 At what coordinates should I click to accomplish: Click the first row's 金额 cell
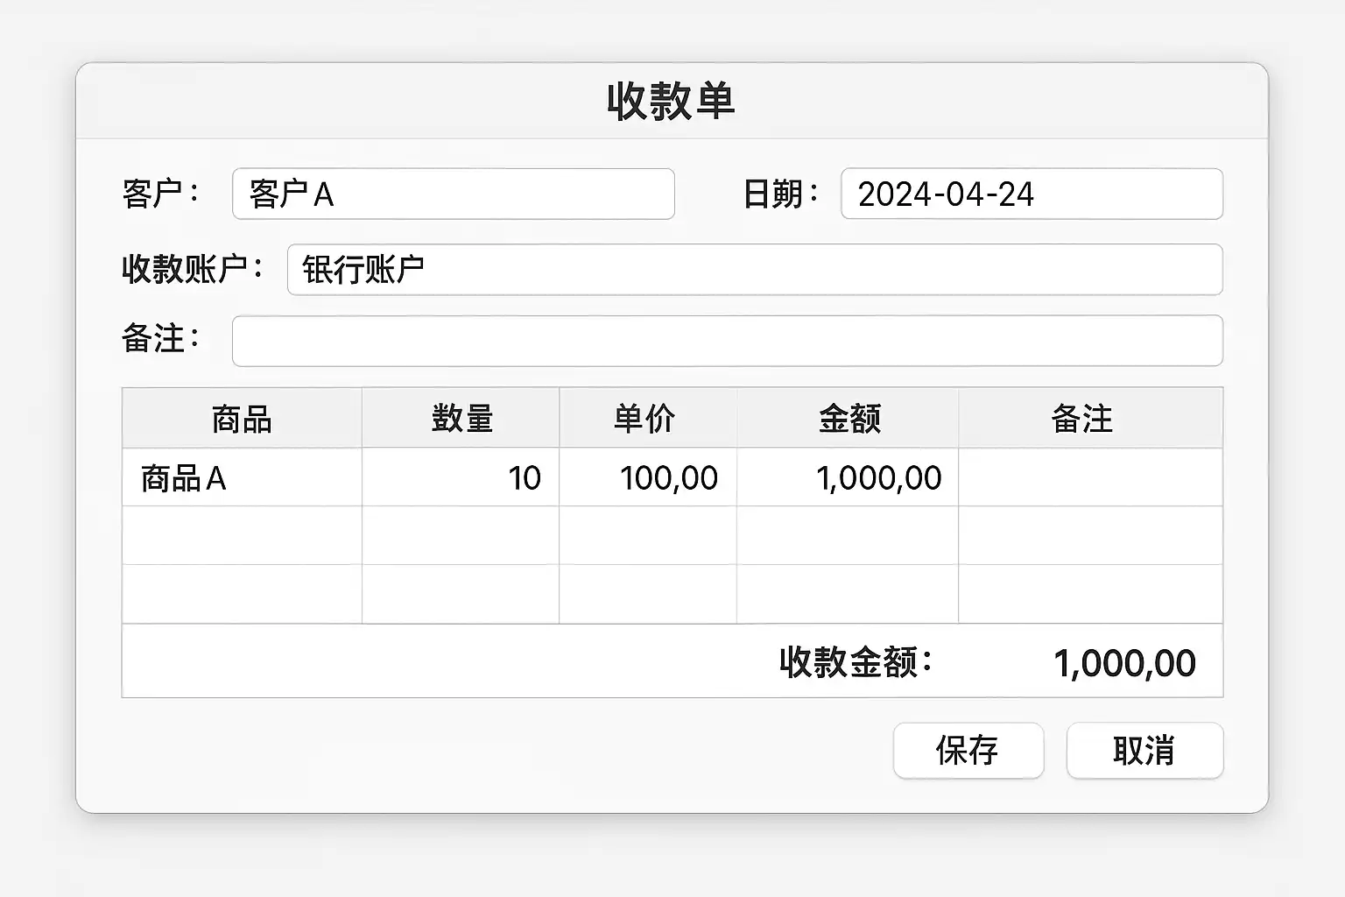848,478
